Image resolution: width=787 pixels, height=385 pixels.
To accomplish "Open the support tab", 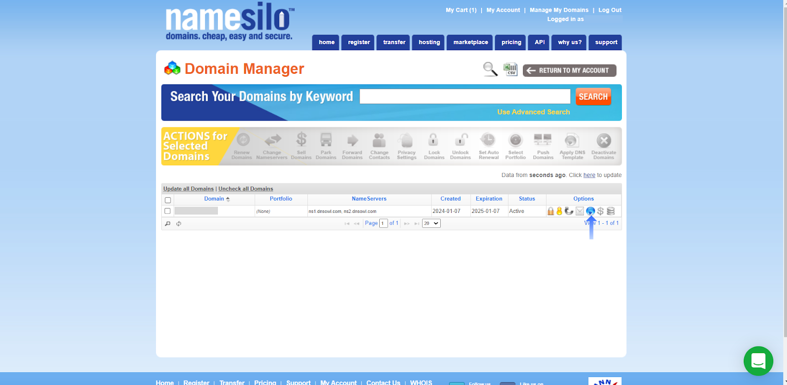I will [606, 42].
